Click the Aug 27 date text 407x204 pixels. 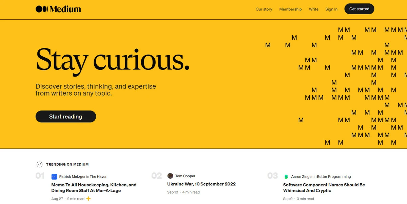pos(57,199)
